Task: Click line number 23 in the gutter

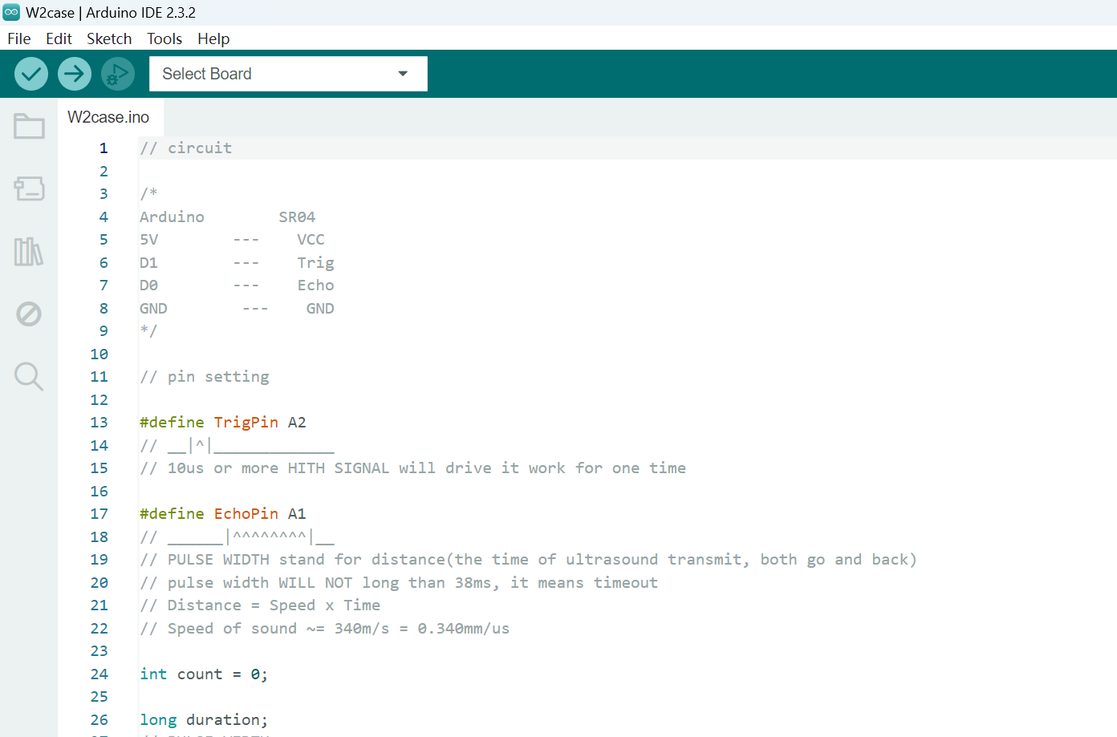Action: coord(99,650)
